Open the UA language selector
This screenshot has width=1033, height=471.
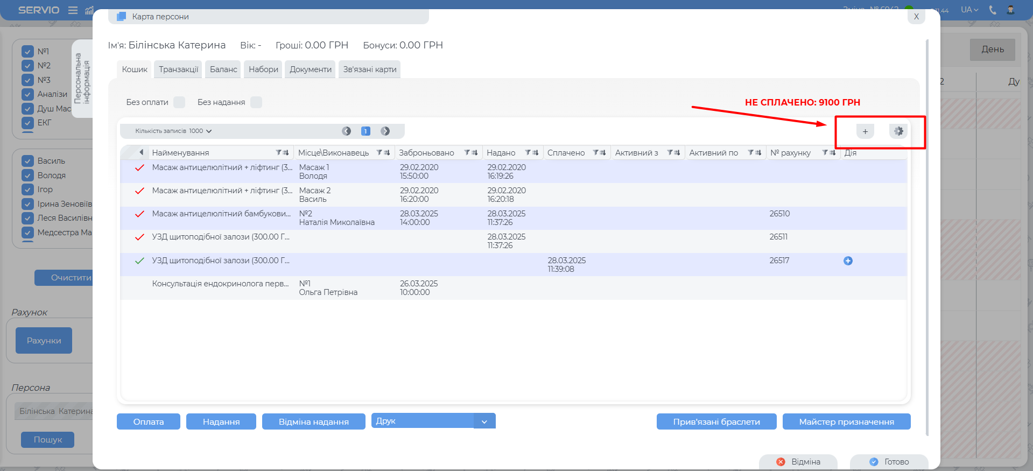[x=969, y=10]
